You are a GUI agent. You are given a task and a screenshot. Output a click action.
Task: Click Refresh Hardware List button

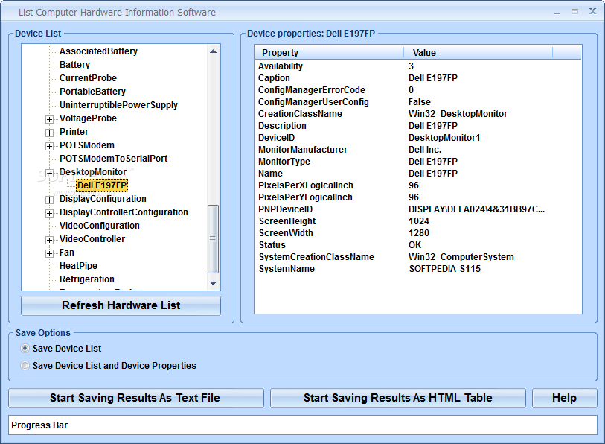click(x=121, y=305)
